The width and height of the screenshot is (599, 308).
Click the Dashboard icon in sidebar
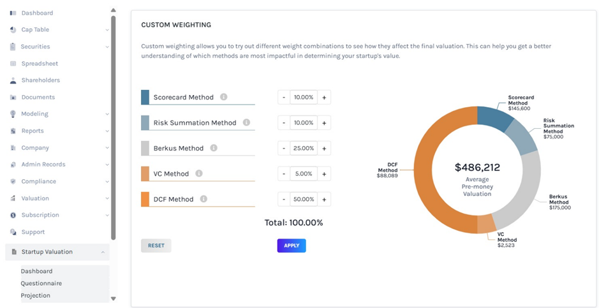click(13, 13)
